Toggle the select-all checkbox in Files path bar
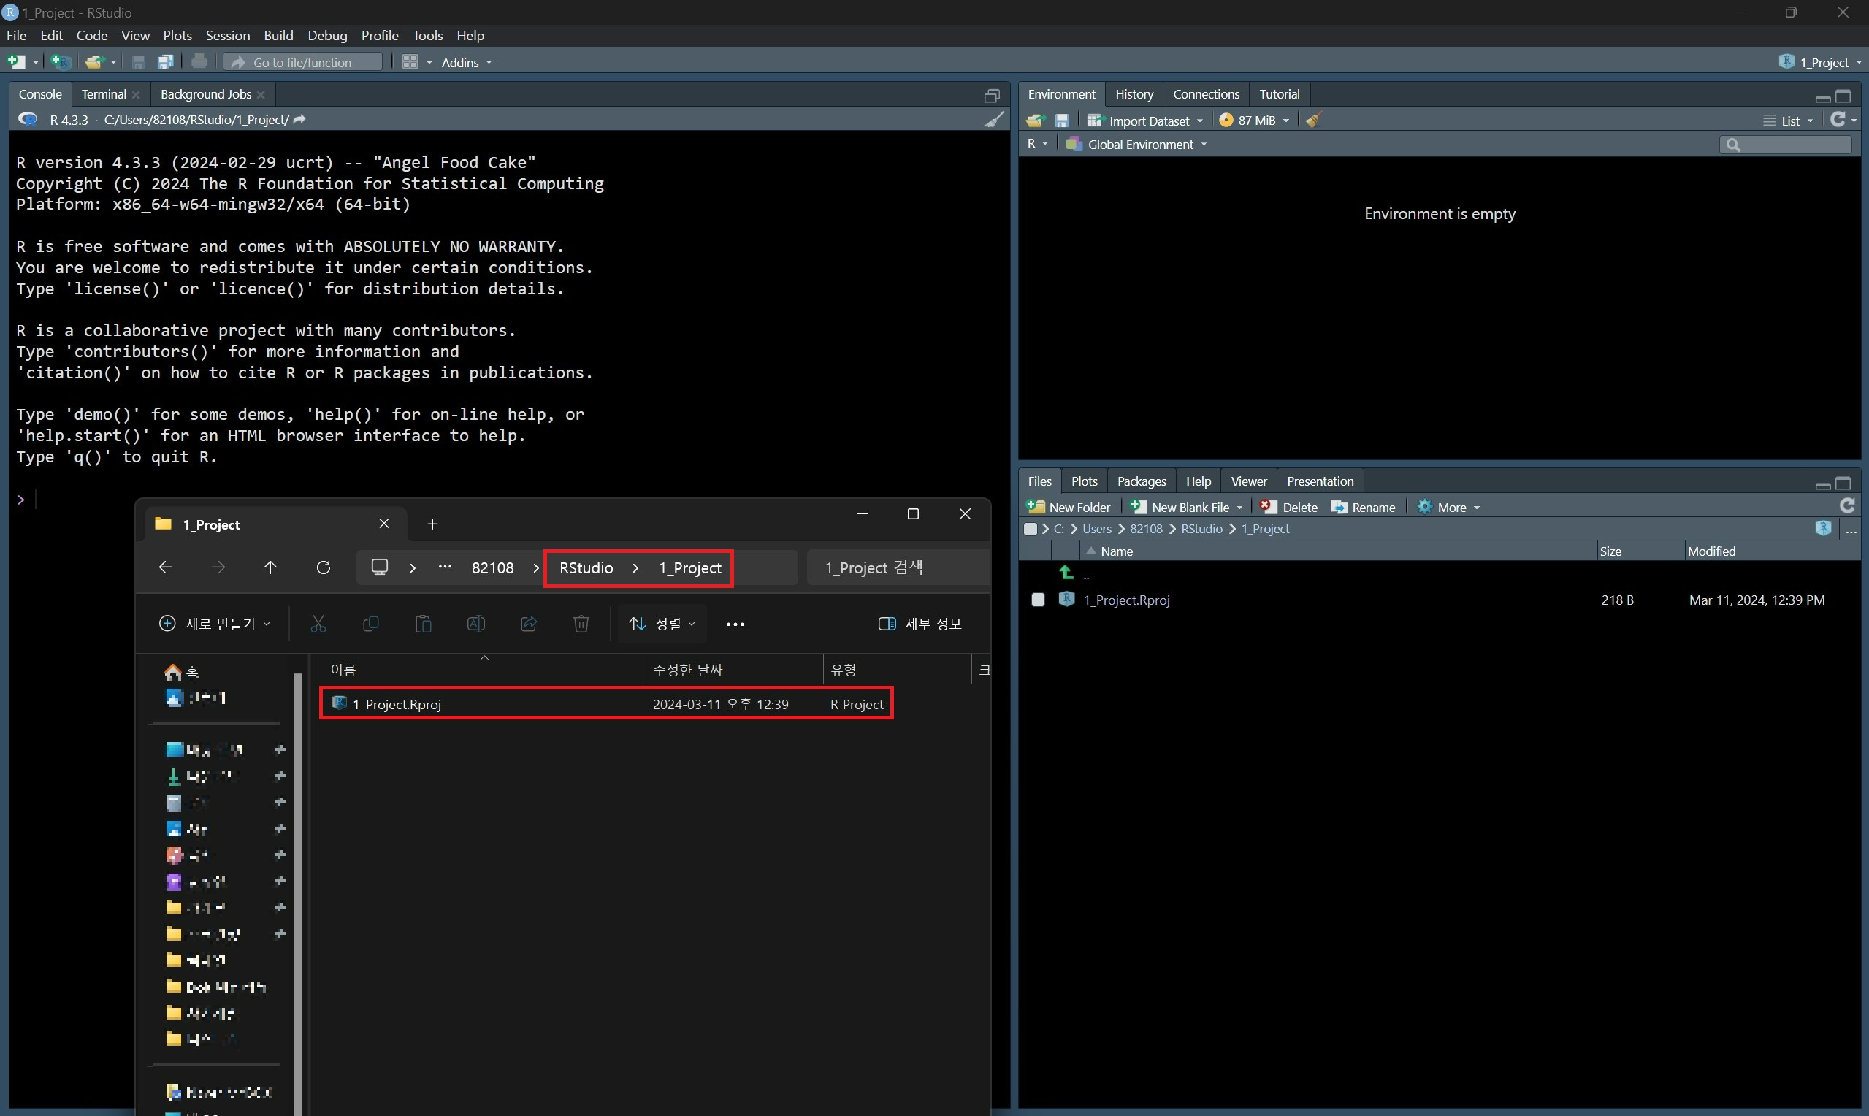The width and height of the screenshot is (1869, 1116). click(x=1030, y=530)
